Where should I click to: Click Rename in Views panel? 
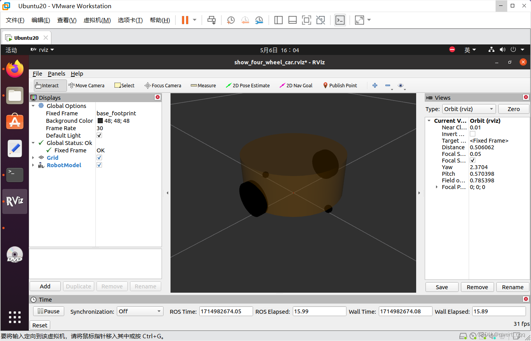[513, 287]
